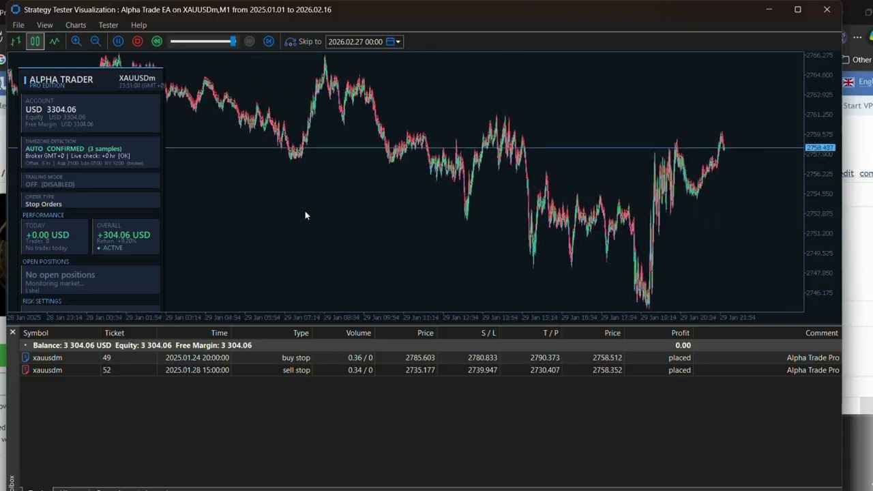The image size is (873, 491).
Task: Click the application icon in title bar
Action: click(x=16, y=10)
